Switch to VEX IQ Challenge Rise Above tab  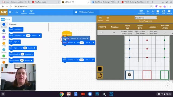pos(135,2)
